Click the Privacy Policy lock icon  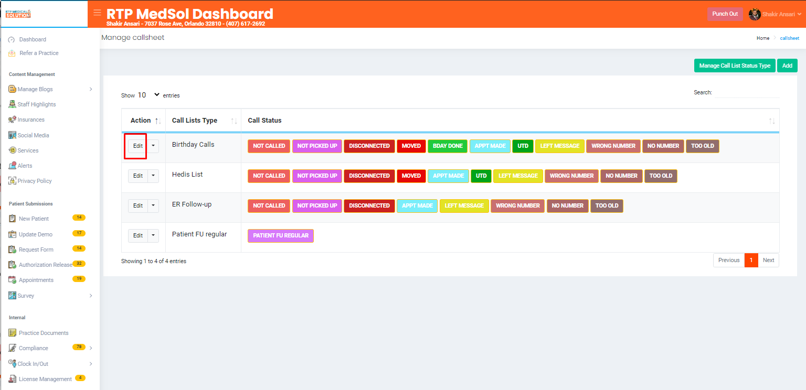point(12,181)
